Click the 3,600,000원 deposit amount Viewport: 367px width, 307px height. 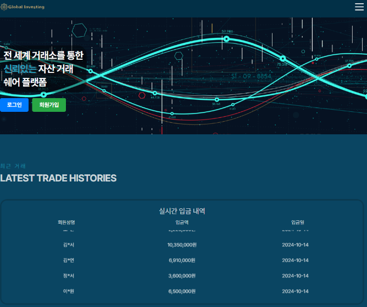pyautogui.click(x=182, y=276)
